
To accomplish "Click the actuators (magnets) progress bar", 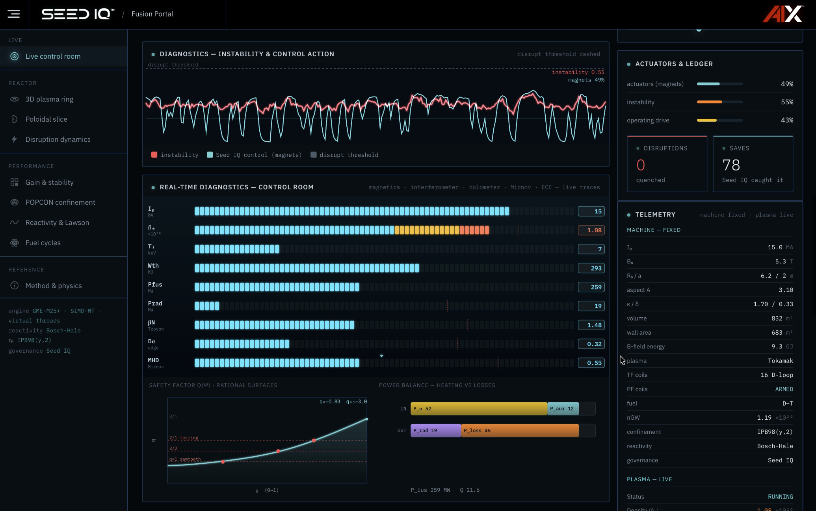I will point(720,84).
